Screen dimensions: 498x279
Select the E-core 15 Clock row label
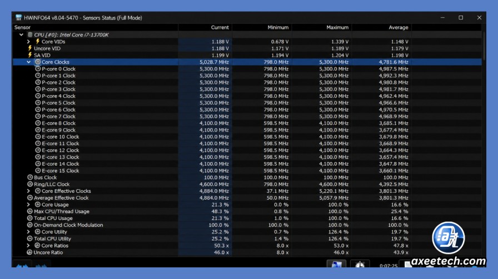click(x=61, y=171)
